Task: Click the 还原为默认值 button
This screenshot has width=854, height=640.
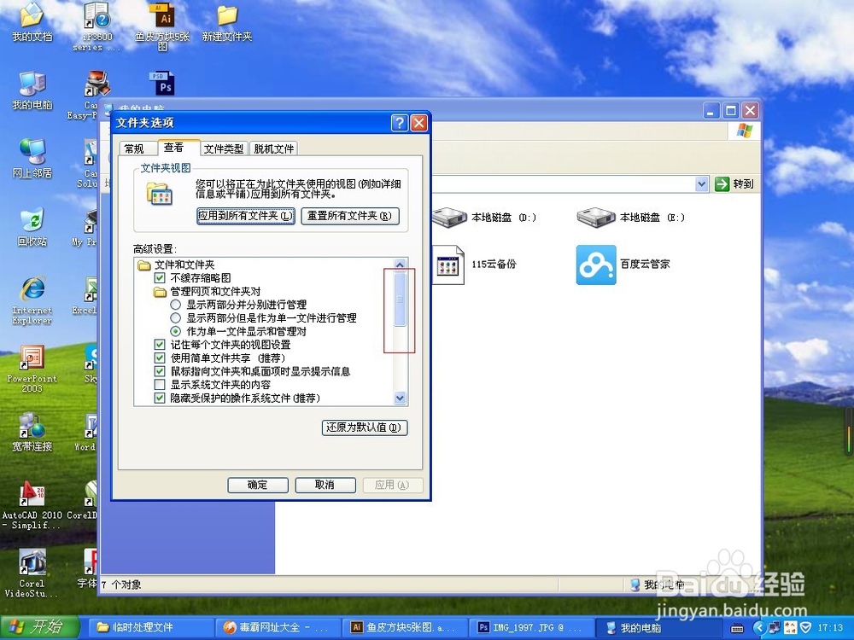Action: point(364,428)
